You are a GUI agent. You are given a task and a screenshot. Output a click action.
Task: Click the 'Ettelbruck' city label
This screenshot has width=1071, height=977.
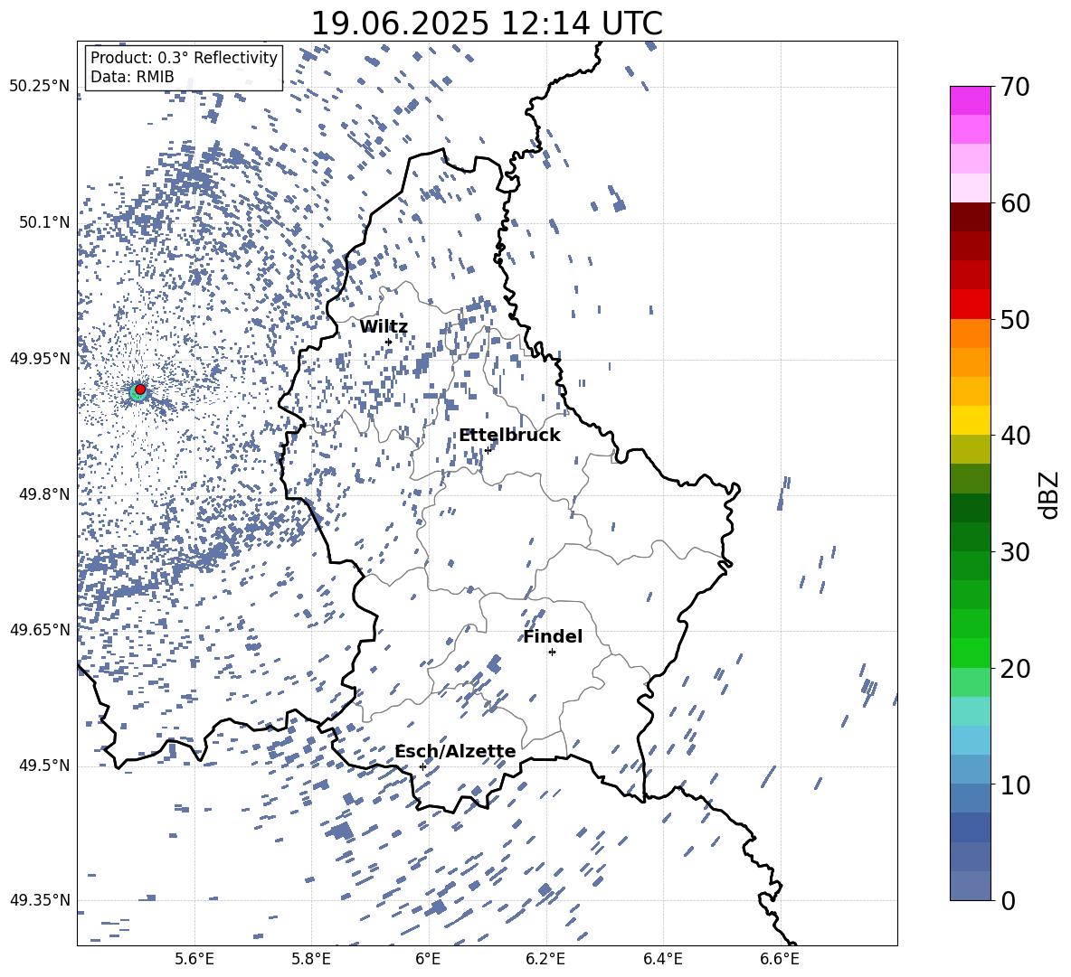coord(509,435)
